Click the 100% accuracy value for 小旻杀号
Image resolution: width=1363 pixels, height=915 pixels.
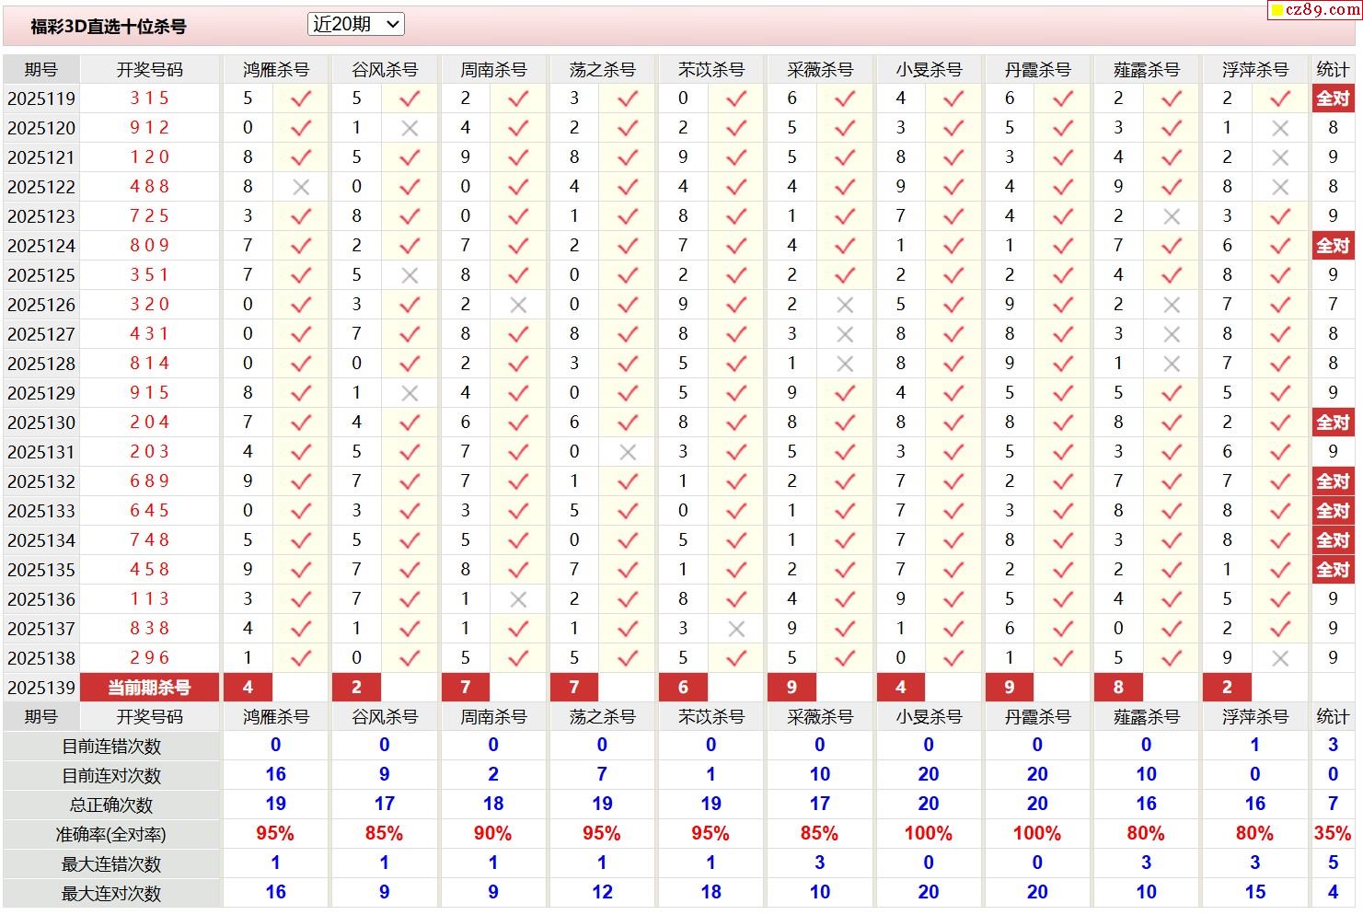coord(928,834)
